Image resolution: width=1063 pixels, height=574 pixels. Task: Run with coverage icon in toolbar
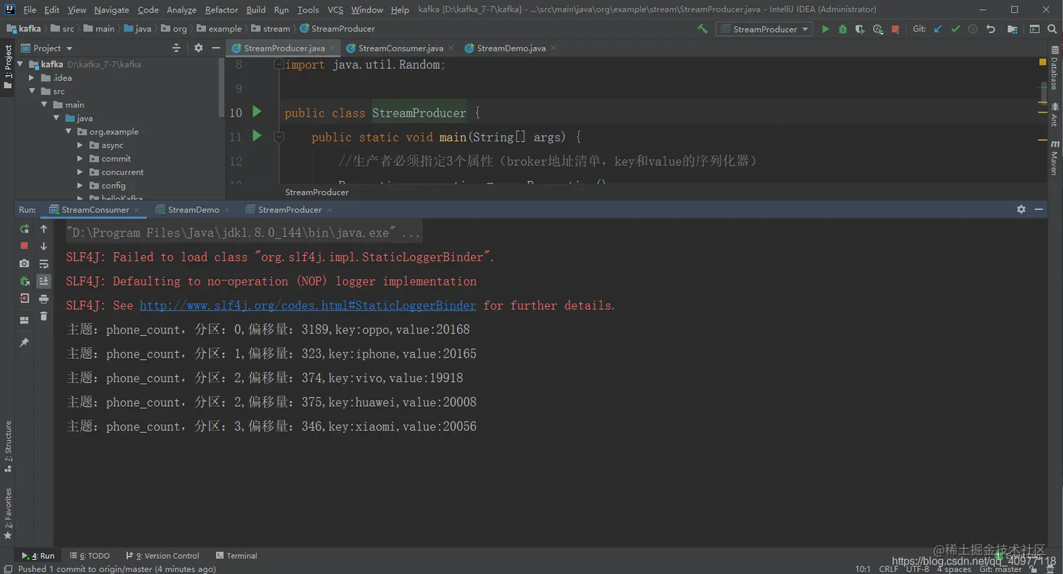click(x=860, y=29)
